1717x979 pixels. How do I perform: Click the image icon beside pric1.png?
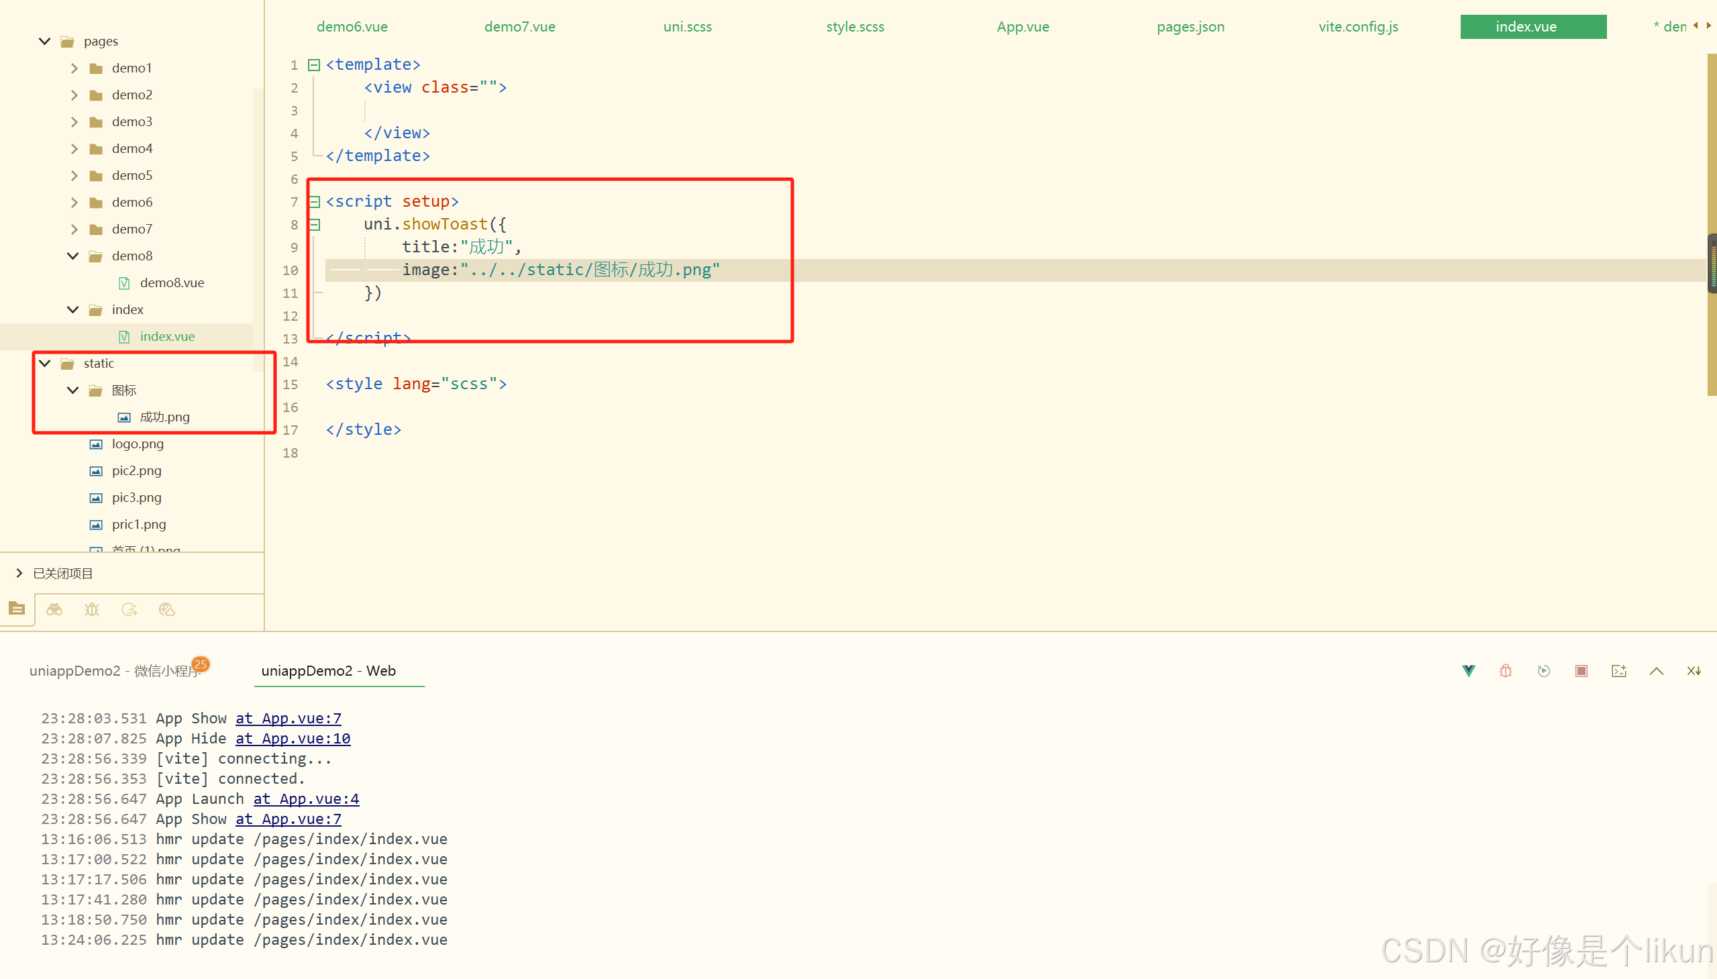tap(96, 525)
